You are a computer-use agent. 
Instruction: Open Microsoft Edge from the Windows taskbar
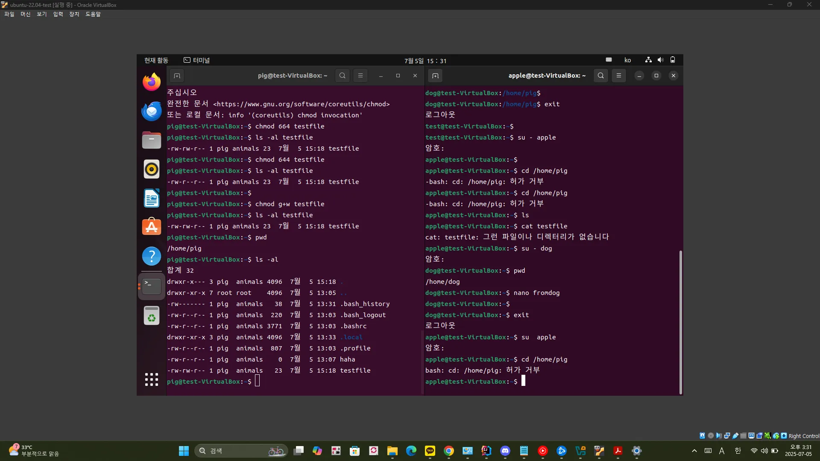pos(411,451)
